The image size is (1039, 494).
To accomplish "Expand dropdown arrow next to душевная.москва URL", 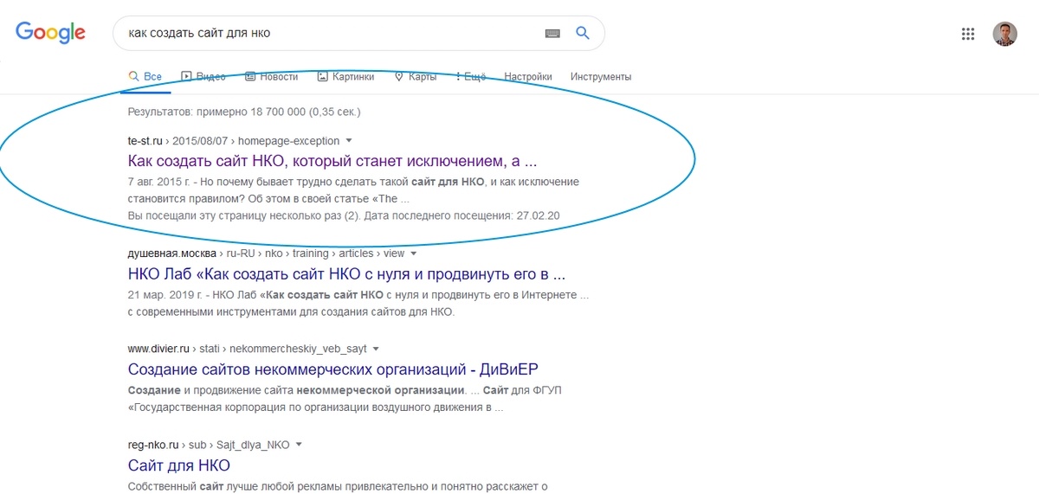I will [414, 253].
